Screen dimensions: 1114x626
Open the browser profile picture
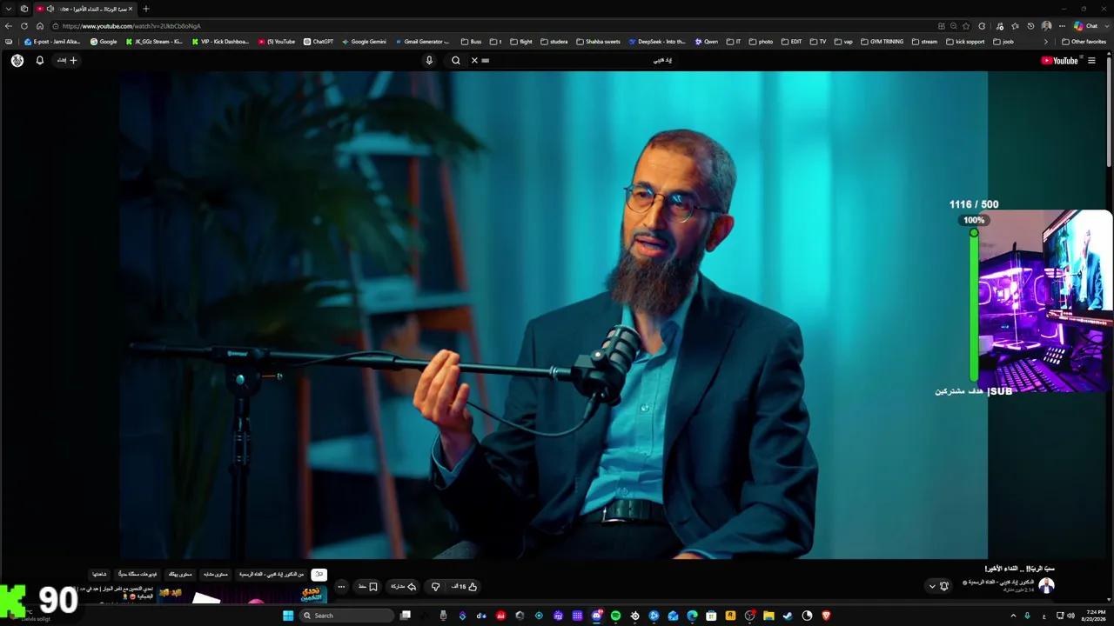point(1046,26)
